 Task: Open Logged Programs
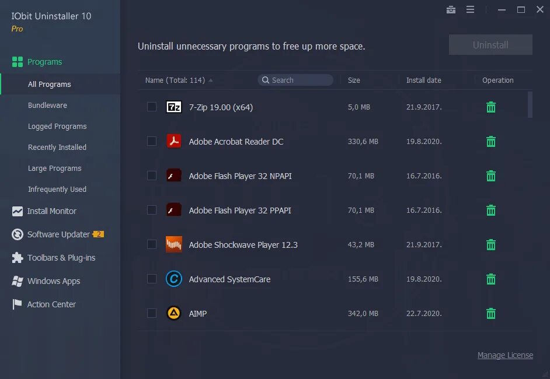(x=57, y=126)
